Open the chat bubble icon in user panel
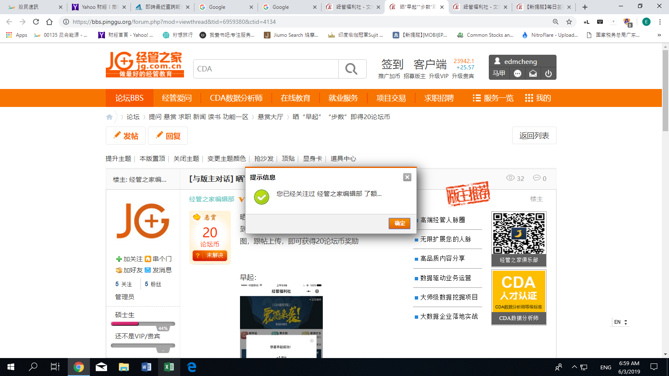 (518, 74)
